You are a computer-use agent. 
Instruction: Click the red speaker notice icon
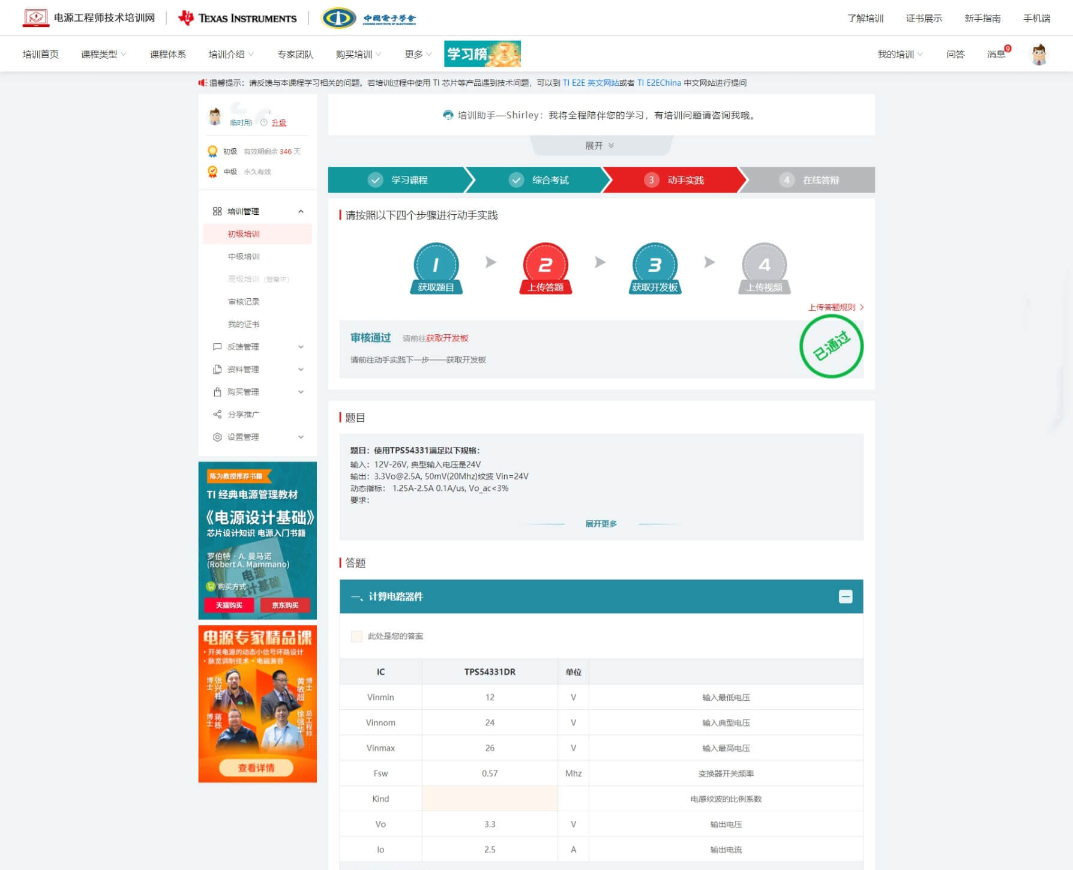(x=202, y=83)
